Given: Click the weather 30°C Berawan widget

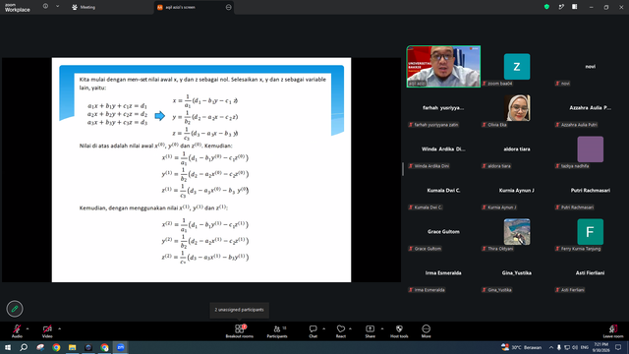Looking at the screenshot, I should (522, 347).
